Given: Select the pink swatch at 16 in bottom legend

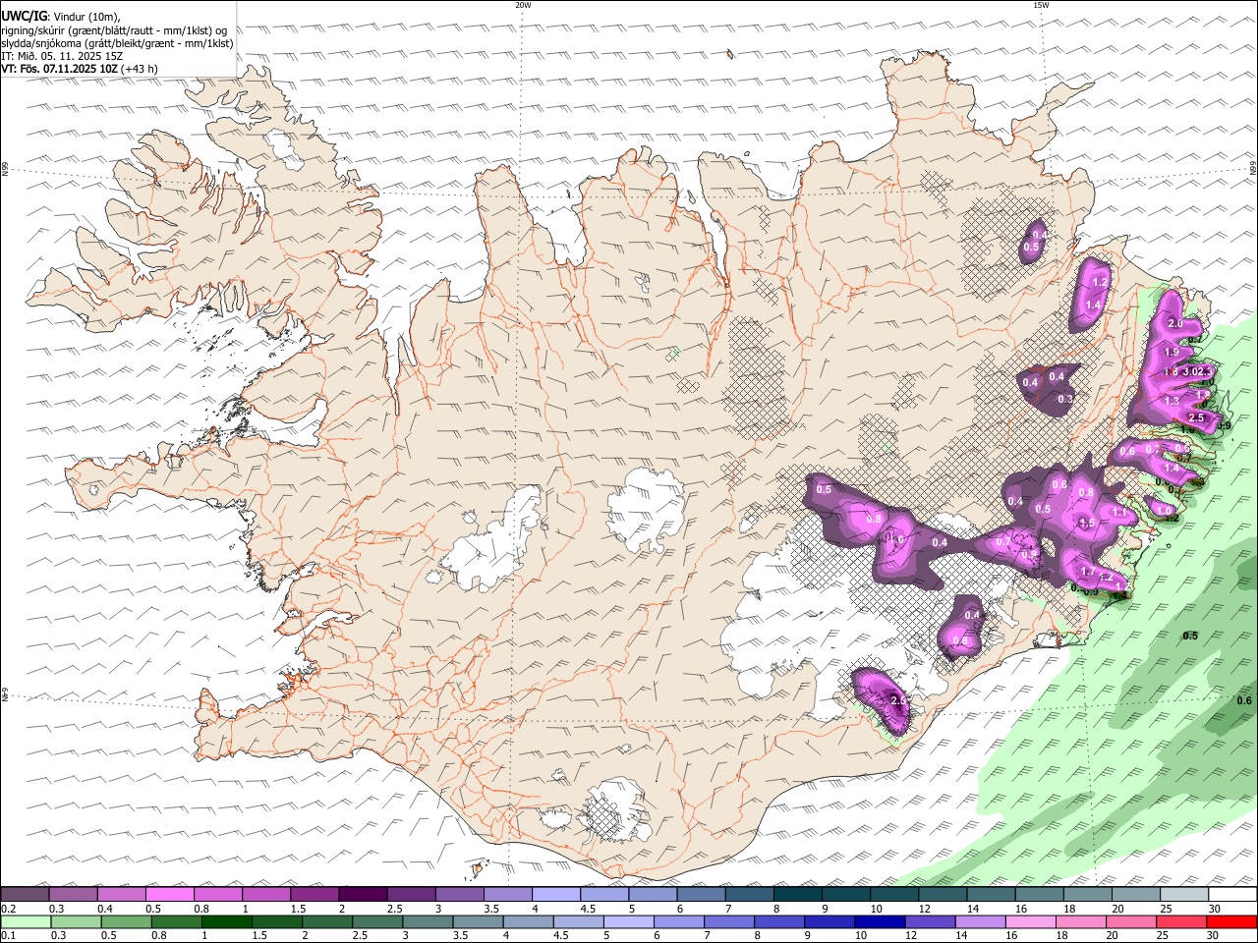Looking at the screenshot, I should click(x=1032, y=922).
